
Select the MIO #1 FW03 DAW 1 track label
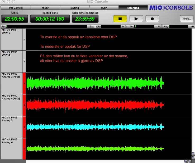point(12,40)
